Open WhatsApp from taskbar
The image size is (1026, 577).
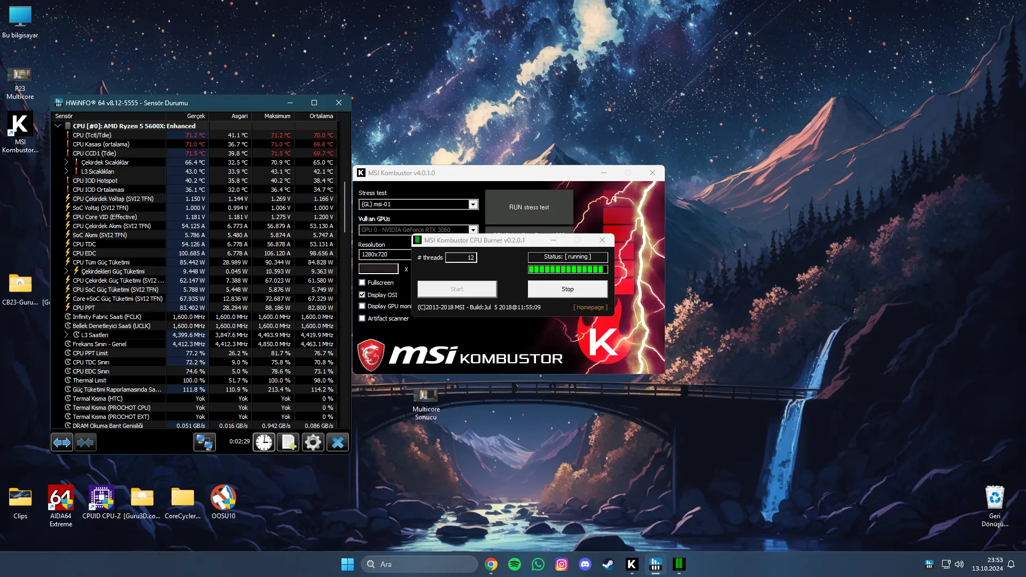538,564
